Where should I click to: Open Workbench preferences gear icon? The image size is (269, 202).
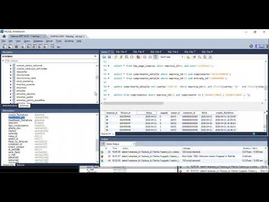[251, 46]
